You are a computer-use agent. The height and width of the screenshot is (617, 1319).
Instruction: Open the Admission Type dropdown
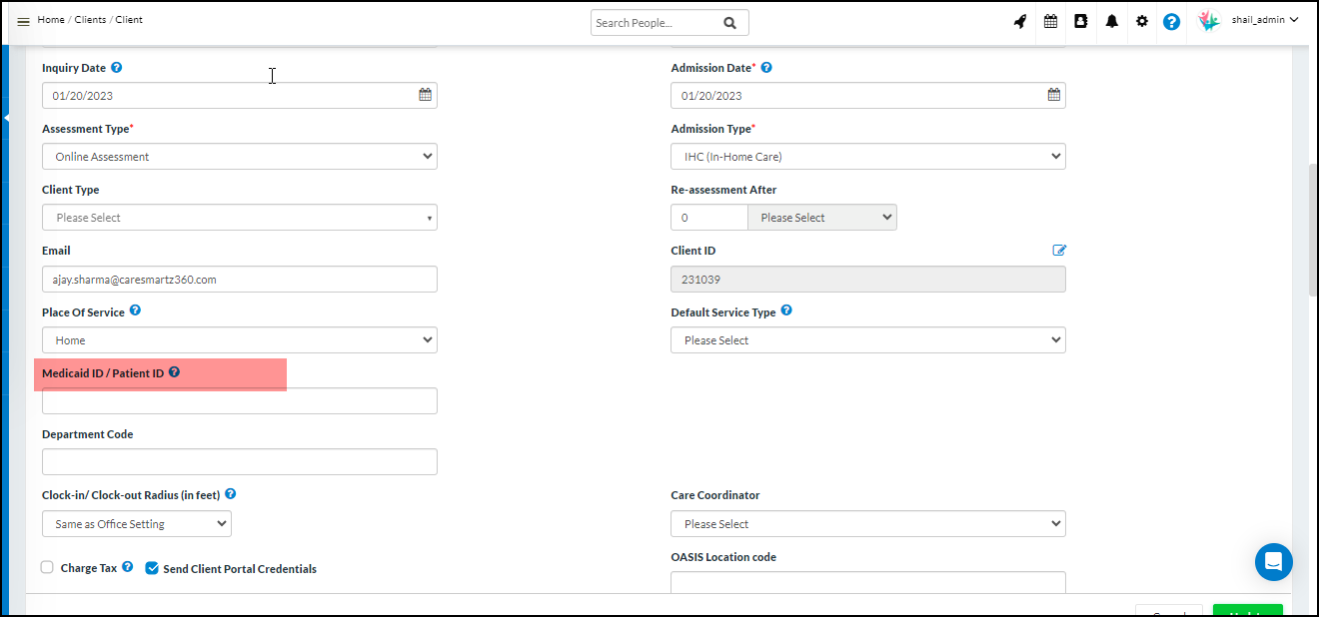click(x=867, y=156)
